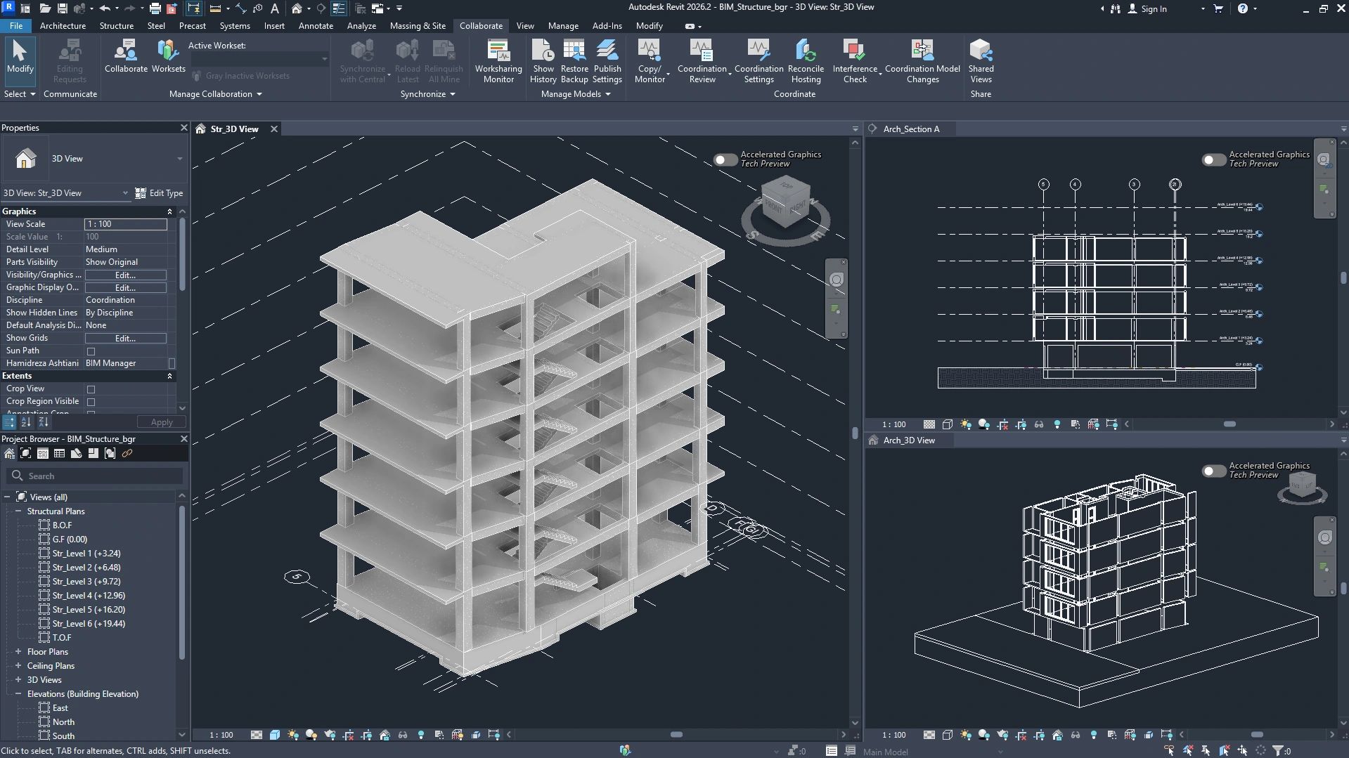The height and width of the screenshot is (758, 1349).
Task: Expand the Synchronize panel dropdown
Action: point(452,94)
